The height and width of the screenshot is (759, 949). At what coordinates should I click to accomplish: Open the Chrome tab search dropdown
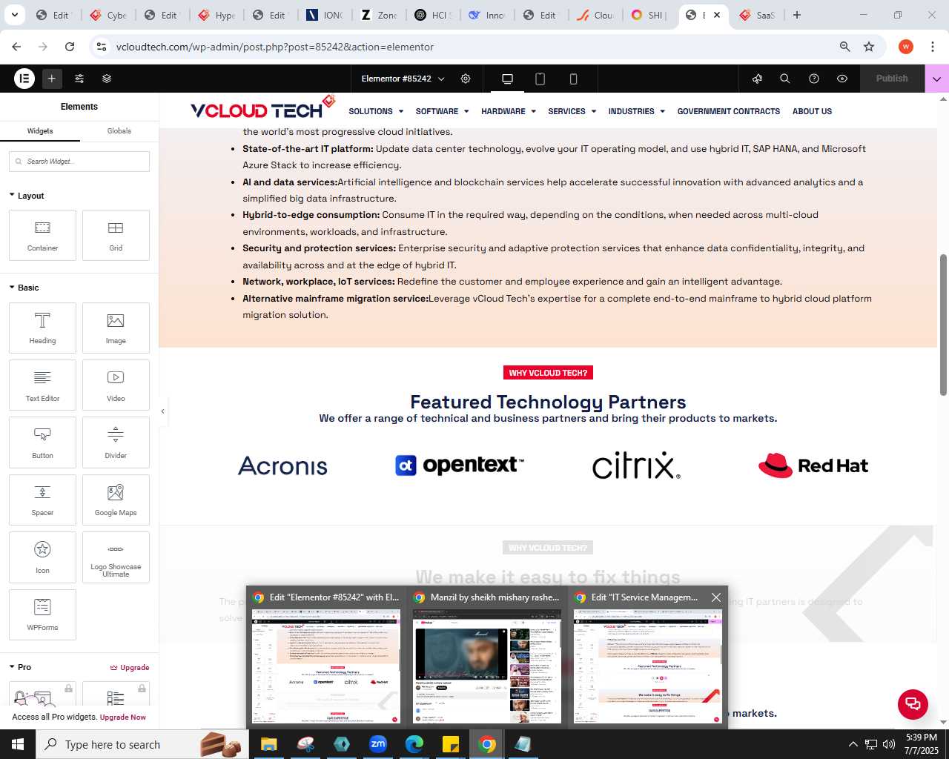click(x=15, y=15)
